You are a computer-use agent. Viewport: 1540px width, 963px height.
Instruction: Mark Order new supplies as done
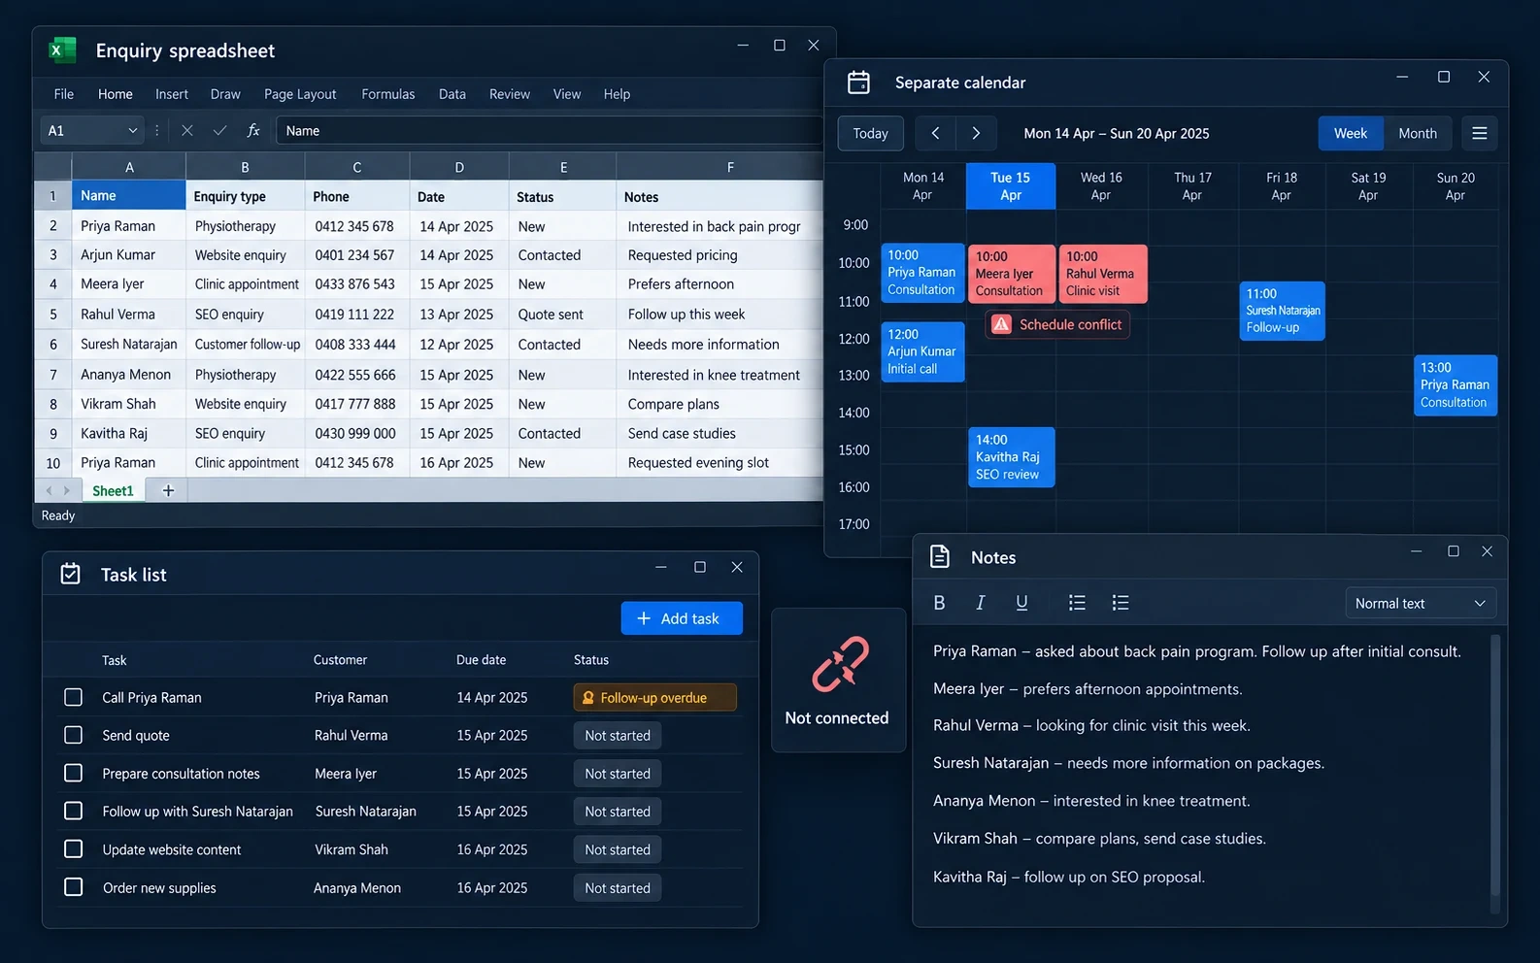pos(73,886)
